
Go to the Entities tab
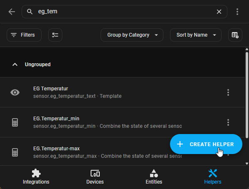(154, 177)
